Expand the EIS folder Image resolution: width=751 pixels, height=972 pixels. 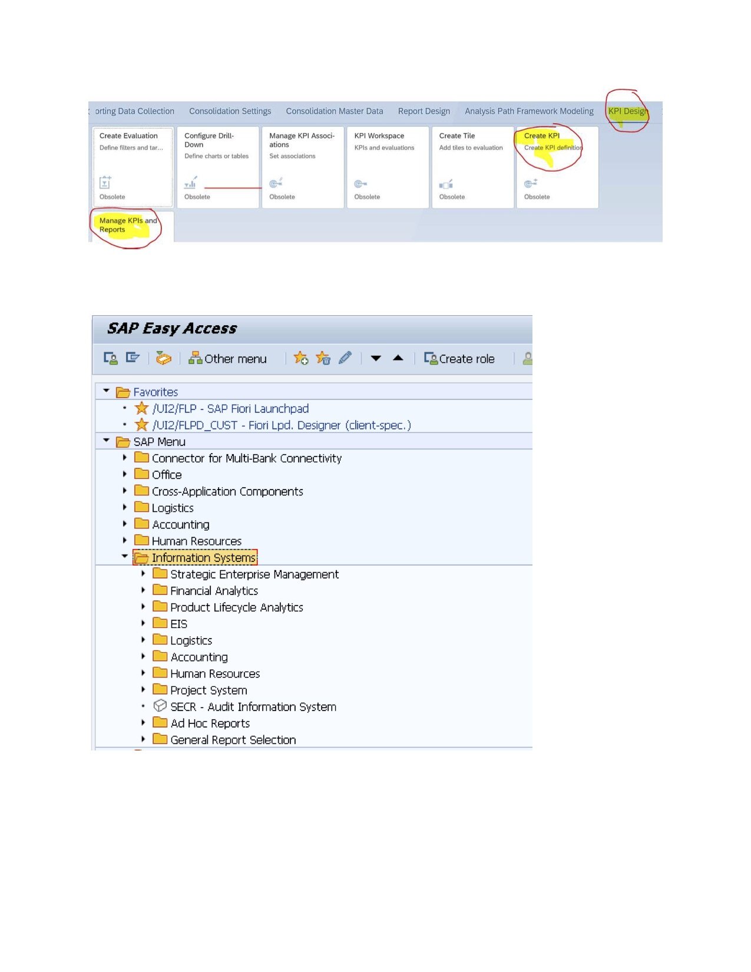point(143,623)
